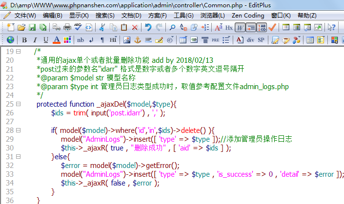The width and height of the screenshot is (344, 204).
Task: Paste from the clipboard icon
Action: point(124,27)
